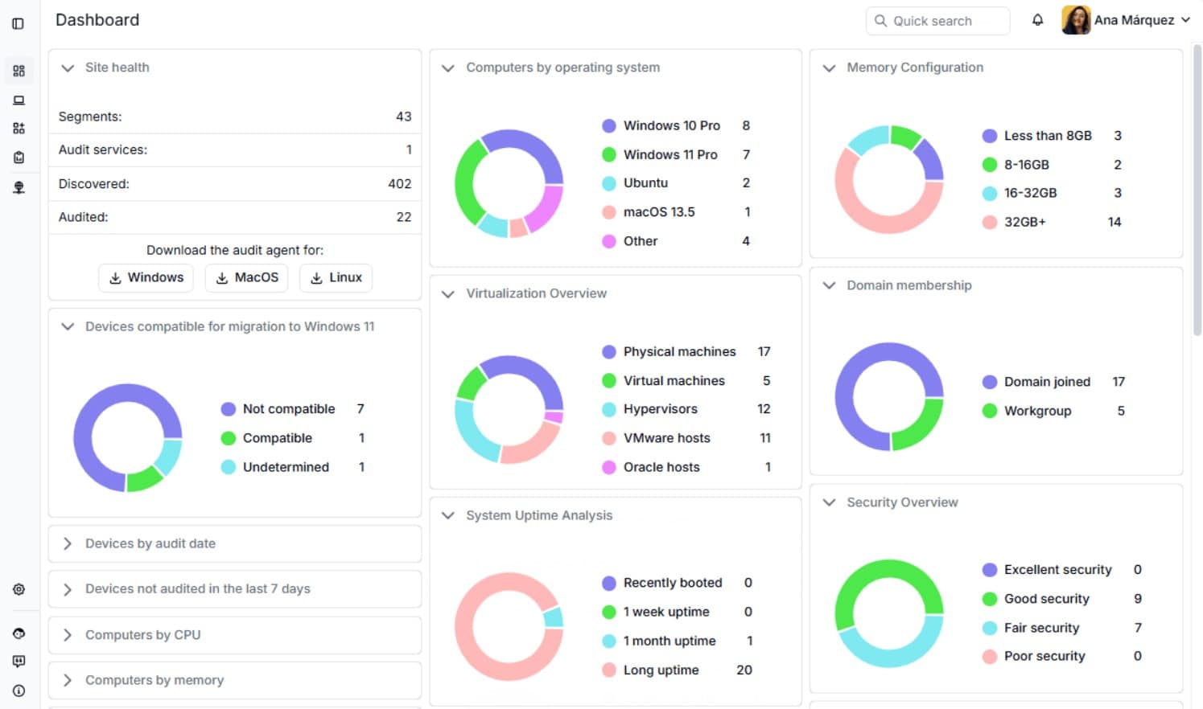Open the dashboard grid icon in sidebar
Viewport: 1203px width, 709px height.
(19, 71)
